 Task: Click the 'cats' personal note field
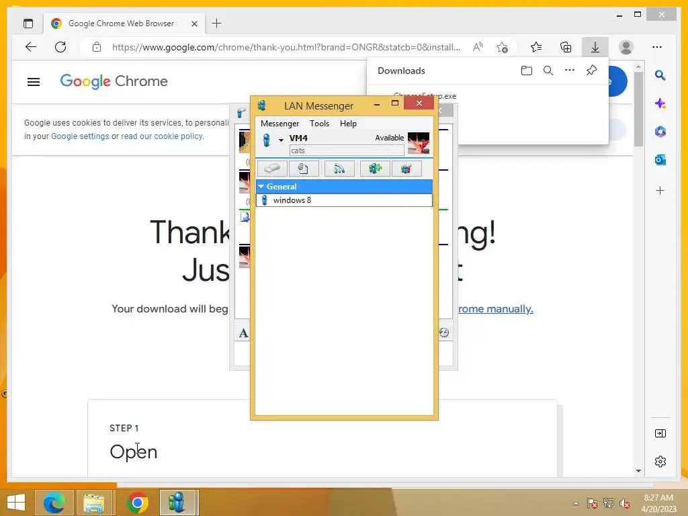pyautogui.click(x=347, y=150)
